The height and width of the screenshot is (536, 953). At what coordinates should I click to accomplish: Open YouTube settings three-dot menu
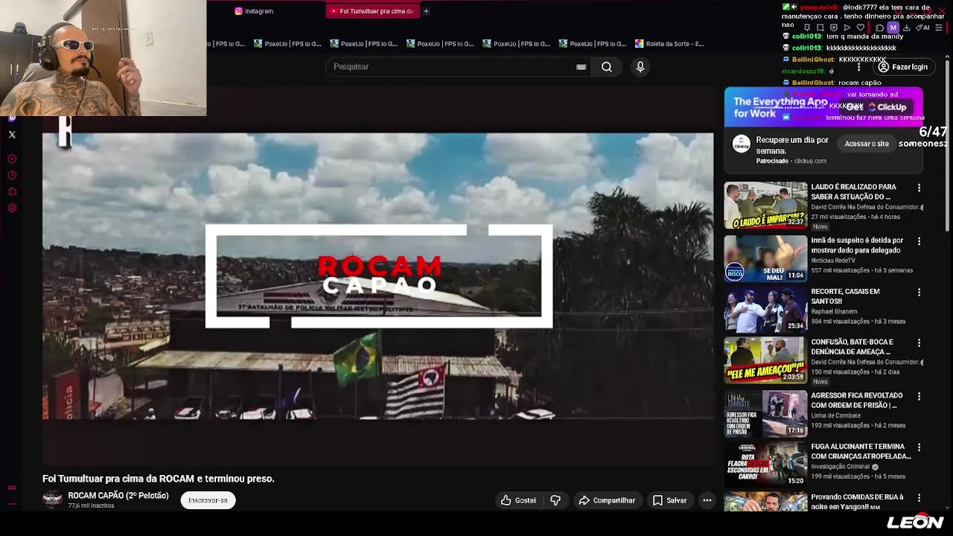(858, 67)
